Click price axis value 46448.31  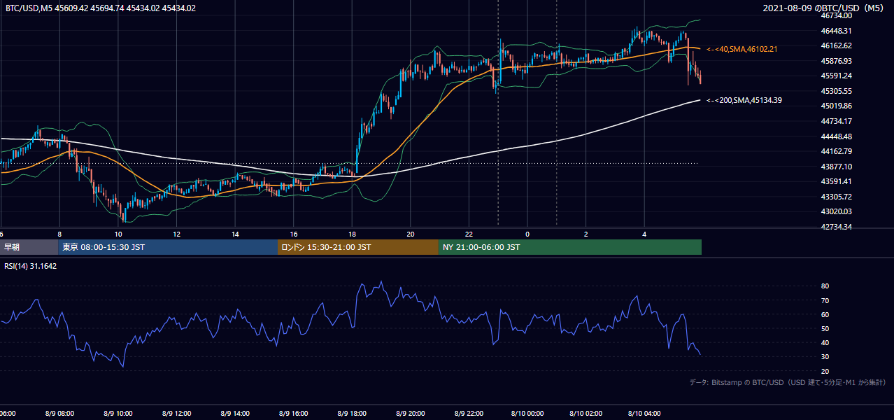[836, 31]
